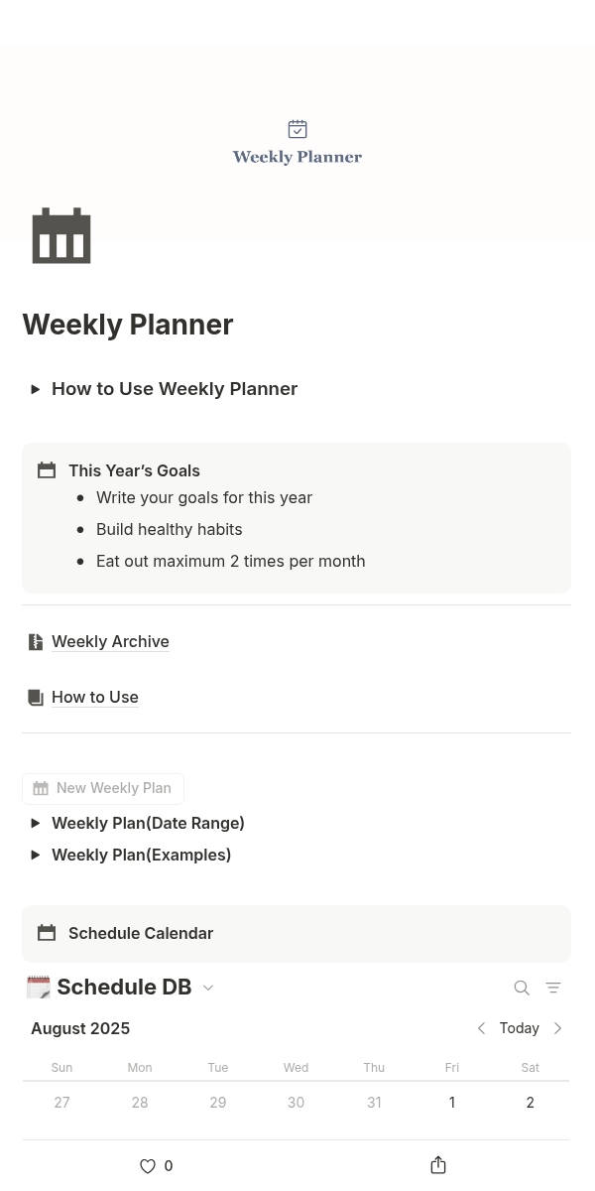Go to previous month with left arrow
This screenshot has width=595, height=1191.
coord(481,1028)
